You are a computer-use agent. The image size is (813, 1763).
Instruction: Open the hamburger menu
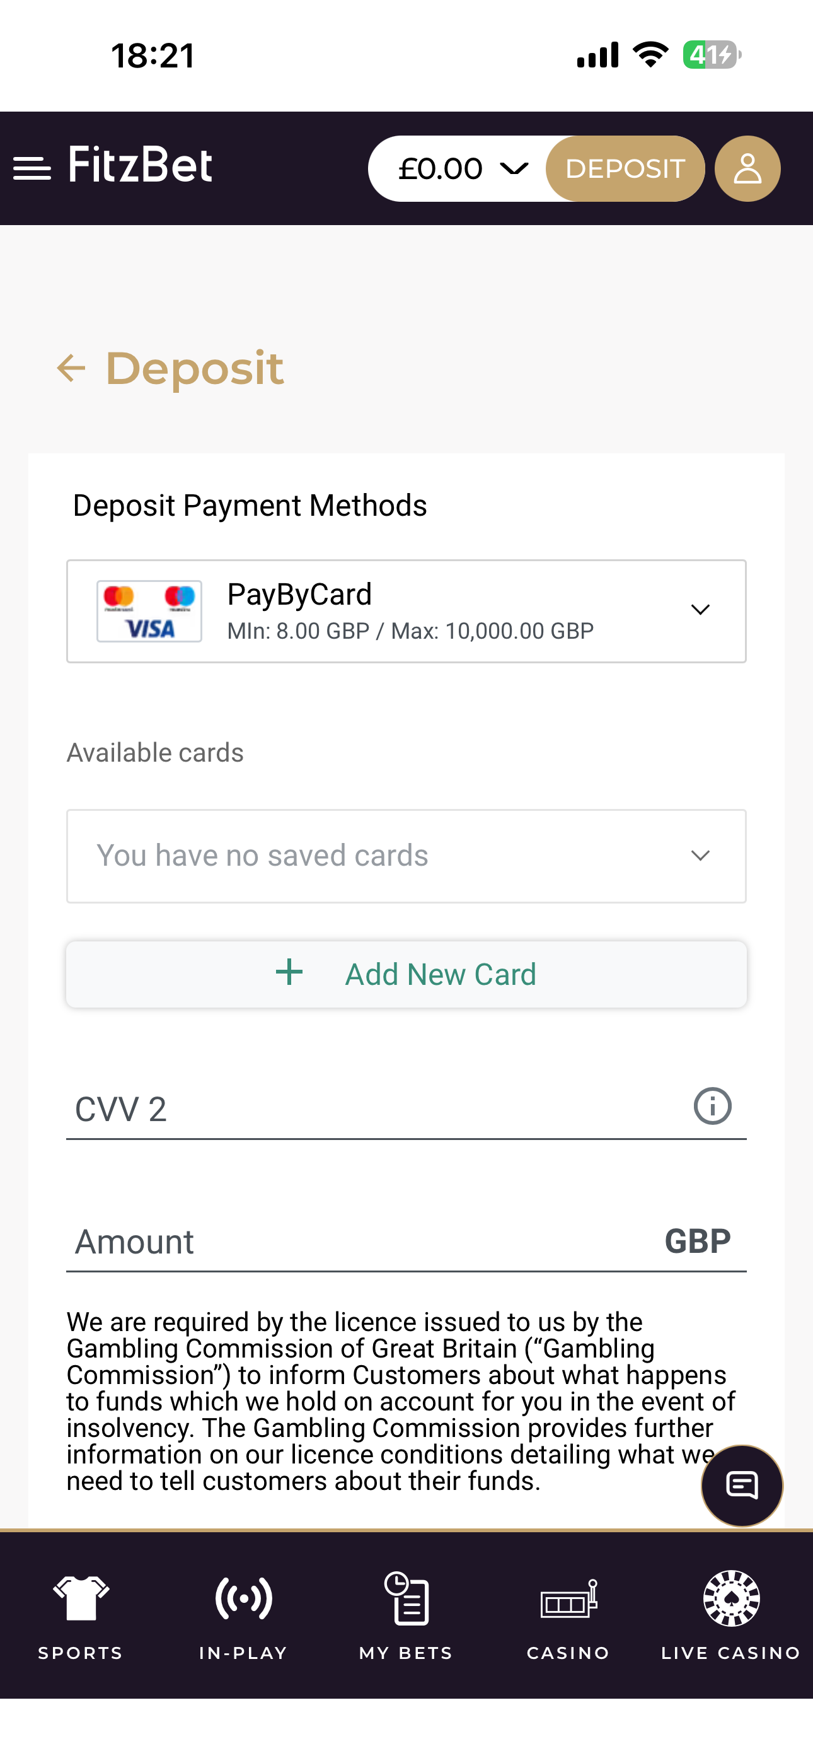coord(32,168)
